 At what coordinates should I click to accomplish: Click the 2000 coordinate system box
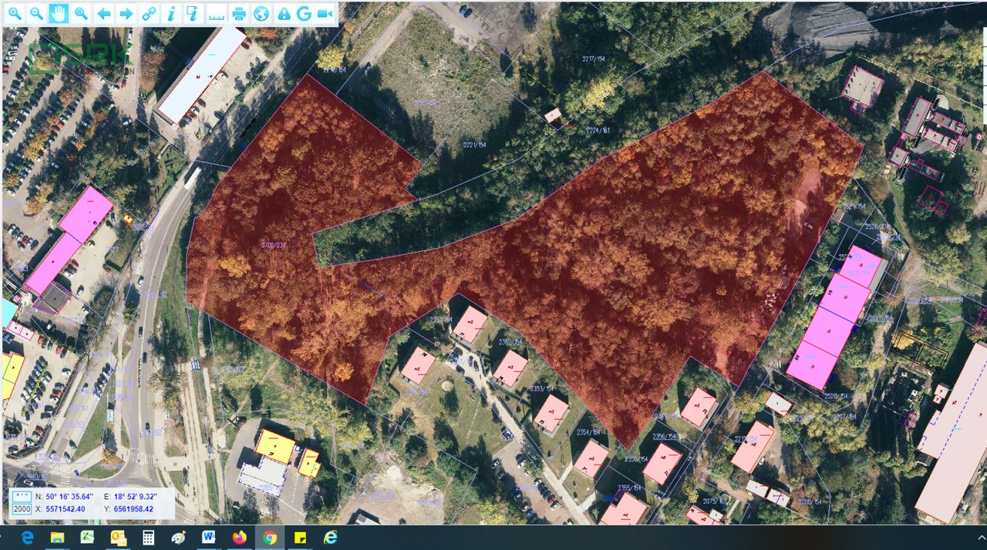click(22, 509)
